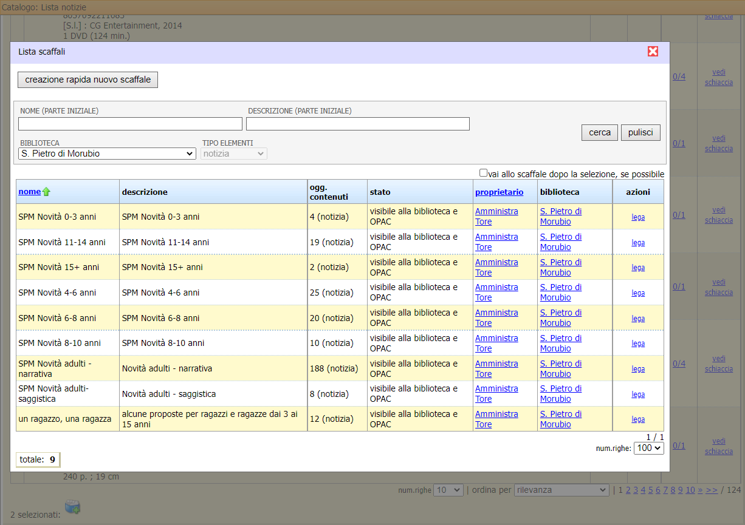Go to page 2 in pagination
This screenshot has height=525, width=745.
point(628,490)
